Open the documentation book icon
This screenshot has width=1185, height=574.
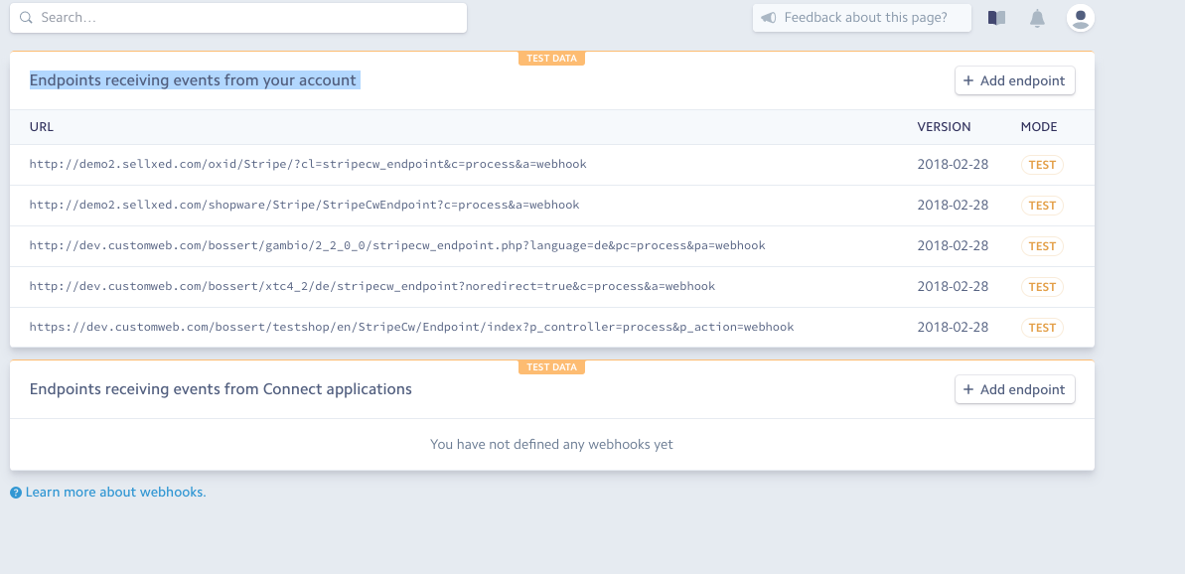click(997, 17)
